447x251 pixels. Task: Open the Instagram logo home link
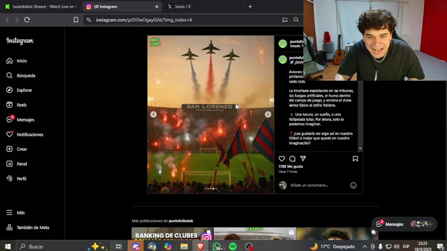point(20,41)
